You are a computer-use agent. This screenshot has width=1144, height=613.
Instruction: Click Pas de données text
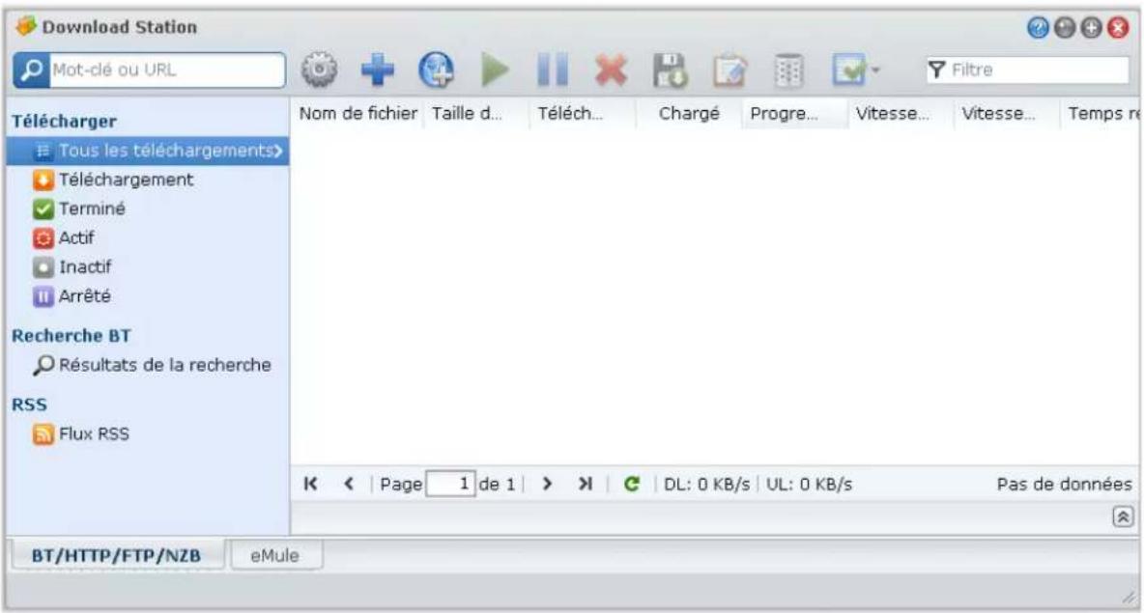[1065, 485]
